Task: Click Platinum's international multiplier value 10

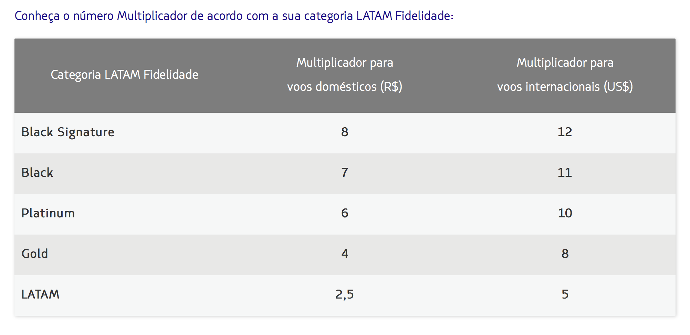Action: point(565,214)
